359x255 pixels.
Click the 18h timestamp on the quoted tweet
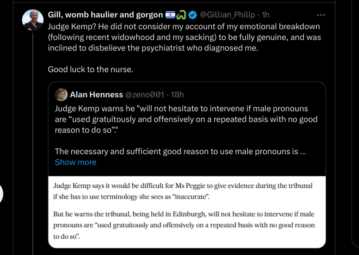point(177,94)
